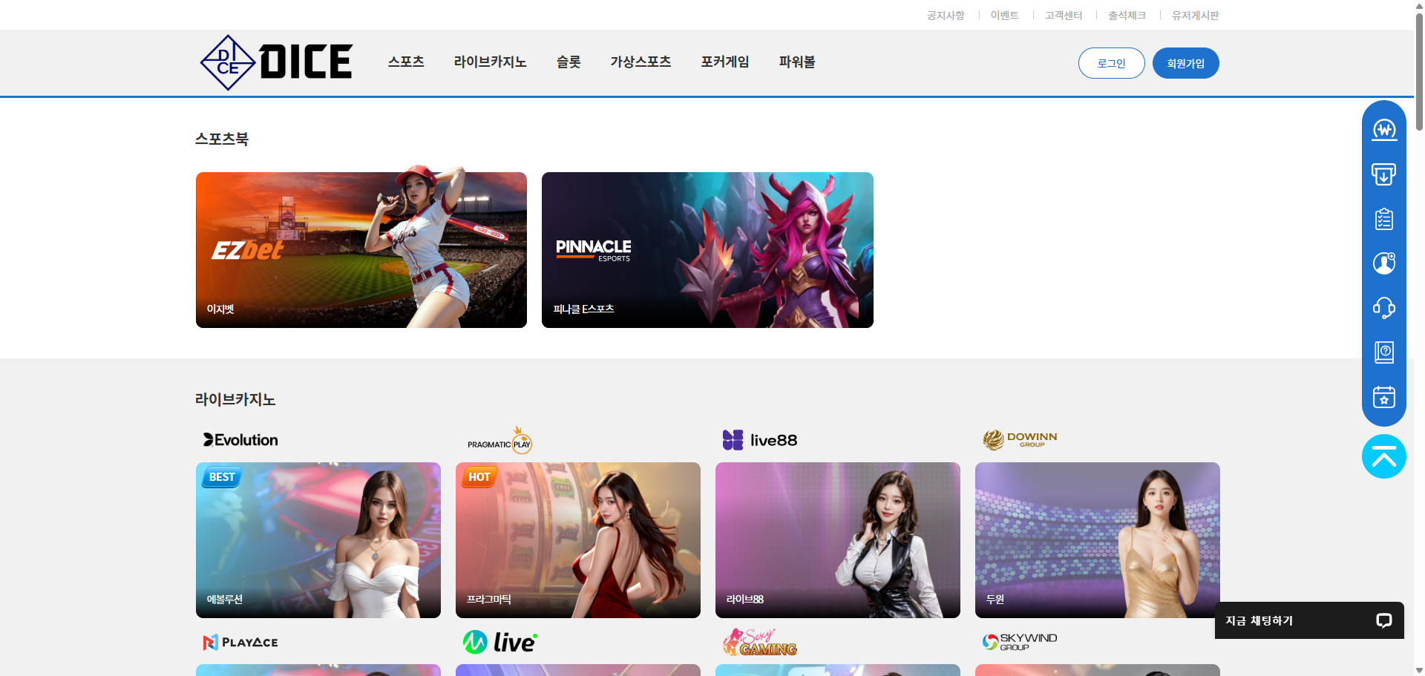Screen dimensions: 1425x676
Task: Open the checklist clipboard sidebar icon
Action: (1384, 219)
